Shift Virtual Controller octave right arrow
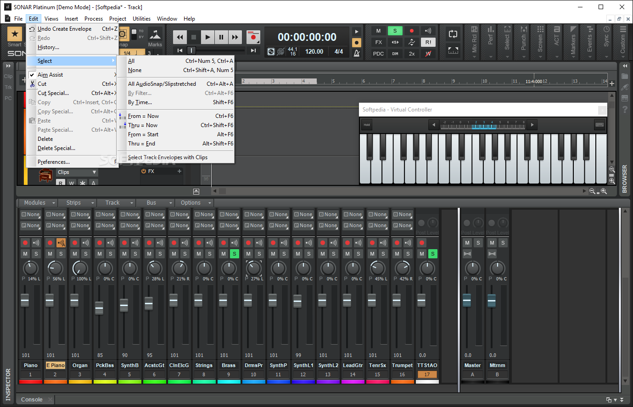 532,125
